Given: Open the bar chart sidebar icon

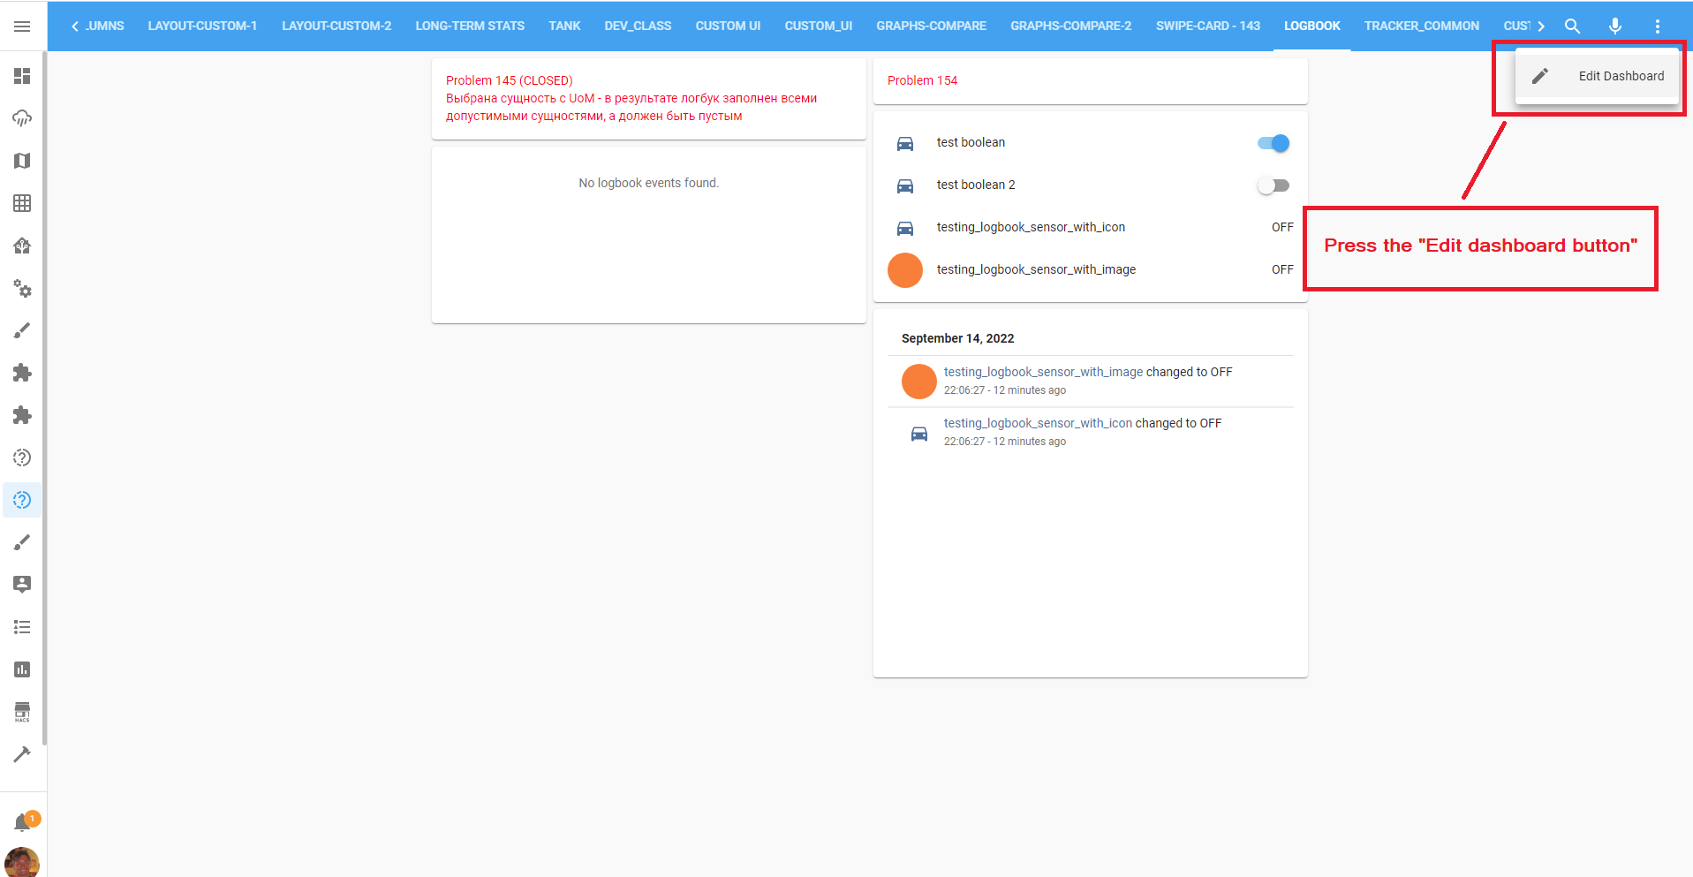Looking at the screenshot, I should pos(22,669).
